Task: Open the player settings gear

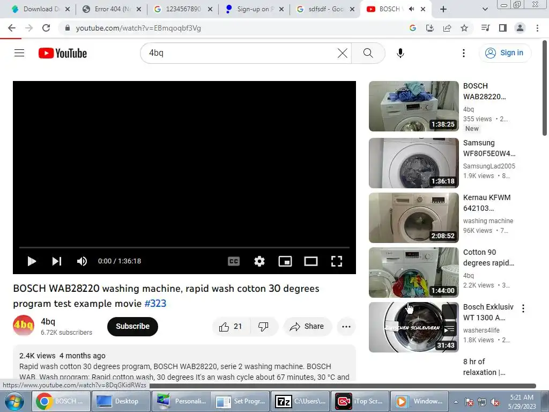Action: (x=259, y=261)
